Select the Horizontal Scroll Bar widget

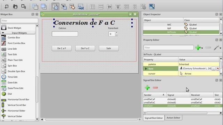(18, 99)
